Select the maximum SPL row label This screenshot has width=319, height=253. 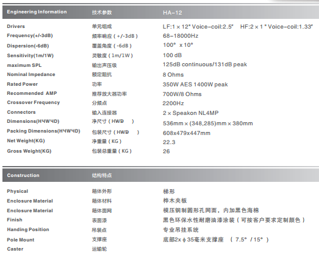pos(24,65)
